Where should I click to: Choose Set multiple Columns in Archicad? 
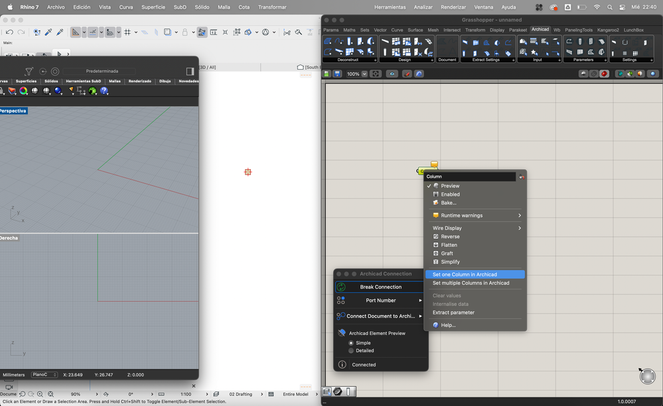[x=471, y=283]
